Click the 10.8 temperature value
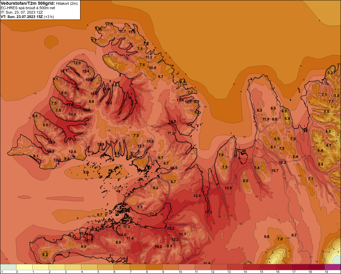341x274 pixels. pyautogui.click(x=72, y=114)
